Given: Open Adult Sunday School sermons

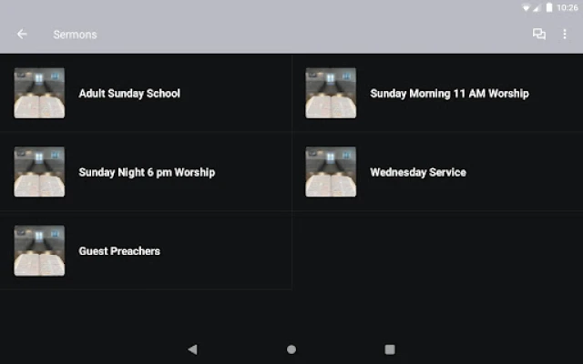Looking at the screenshot, I should pos(129,93).
